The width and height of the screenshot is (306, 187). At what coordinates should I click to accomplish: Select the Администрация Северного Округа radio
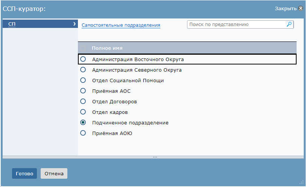pyautogui.click(x=83, y=70)
